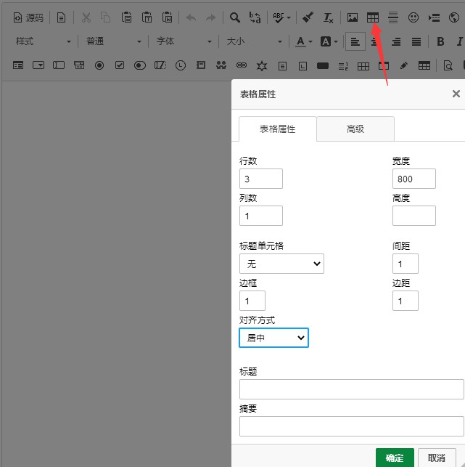The width and height of the screenshot is (465, 467).
Task: Select align right toolbar button
Action: tap(396, 41)
